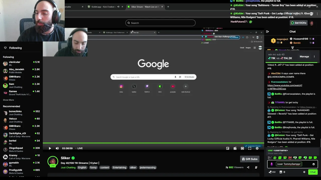Insert the red angry emote
The width and height of the screenshot is (321, 180).
(x=290, y=158)
